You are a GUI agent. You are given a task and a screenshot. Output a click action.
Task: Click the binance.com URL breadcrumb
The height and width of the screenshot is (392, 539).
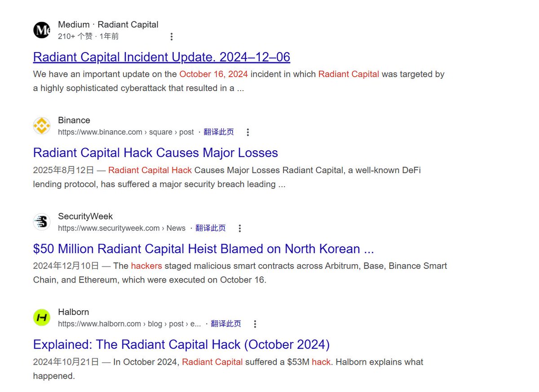tap(126, 132)
